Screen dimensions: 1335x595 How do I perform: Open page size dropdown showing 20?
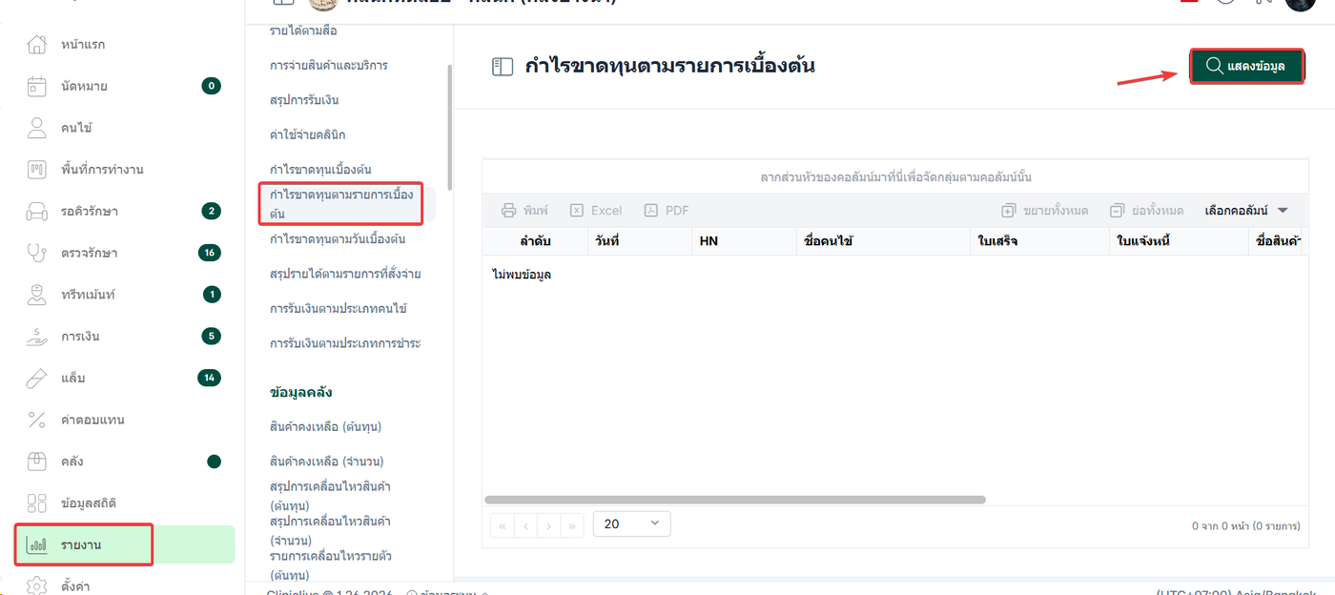pos(632,523)
